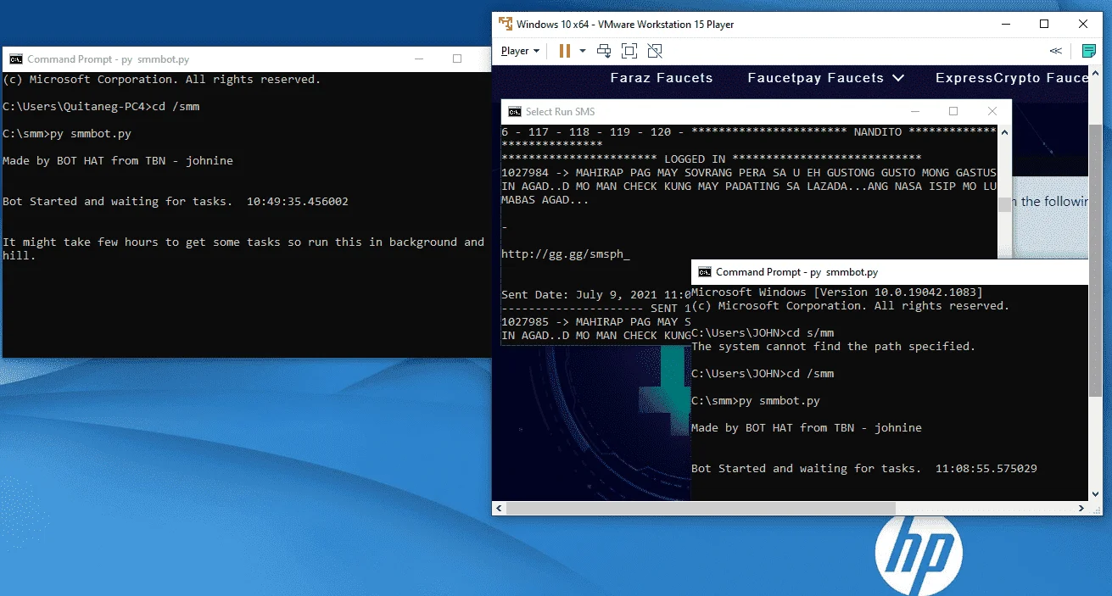Click the VMware horizontal scrollbar thumb

pyautogui.click(x=701, y=508)
